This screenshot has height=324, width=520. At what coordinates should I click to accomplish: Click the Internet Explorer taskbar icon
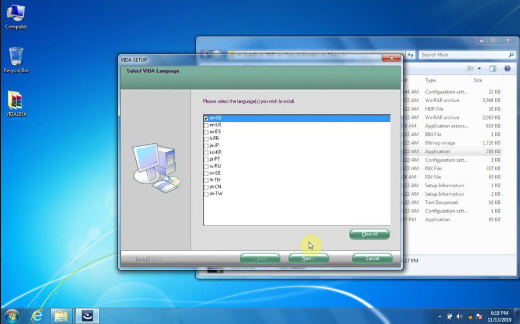click(38, 315)
